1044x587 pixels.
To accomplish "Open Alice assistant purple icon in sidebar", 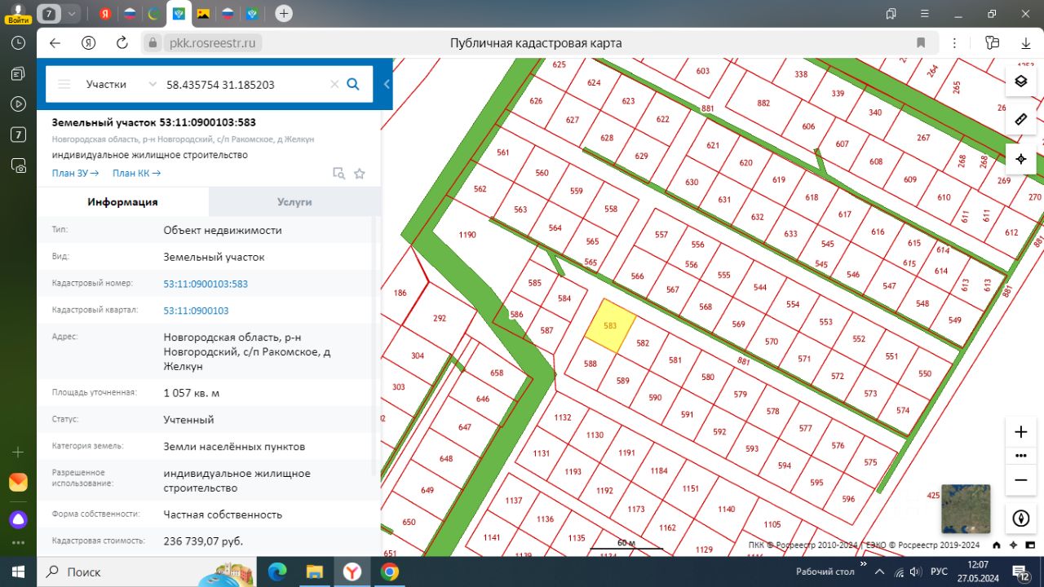I will click(x=19, y=519).
